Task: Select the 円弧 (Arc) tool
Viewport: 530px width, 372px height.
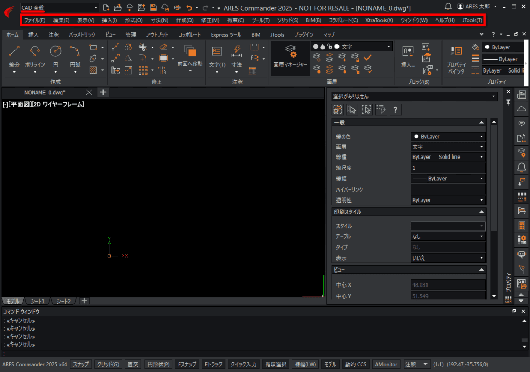Action: pyautogui.click(x=75, y=52)
